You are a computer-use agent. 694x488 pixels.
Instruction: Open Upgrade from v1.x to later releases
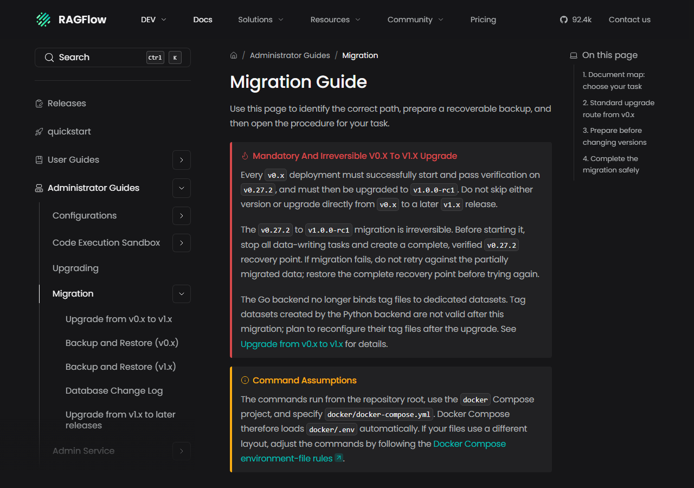120,420
